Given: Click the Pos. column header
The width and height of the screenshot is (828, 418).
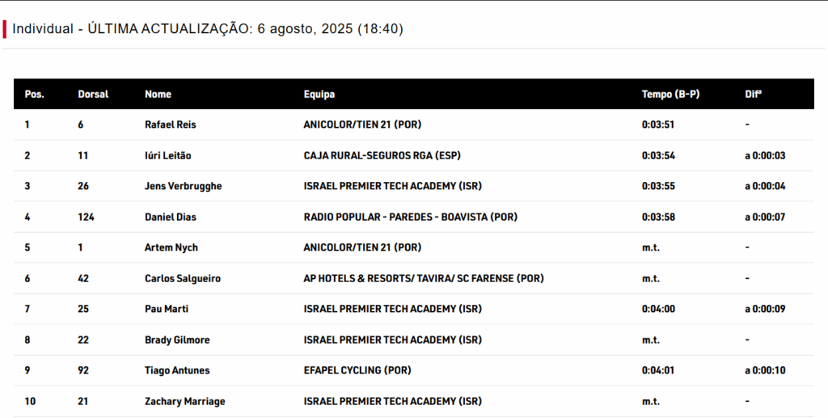Looking at the screenshot, I should [34, 94].
